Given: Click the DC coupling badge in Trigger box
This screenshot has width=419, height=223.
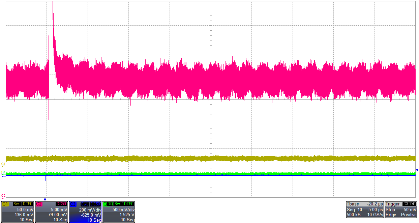Looking at the screenshot, I should (413, 204).
